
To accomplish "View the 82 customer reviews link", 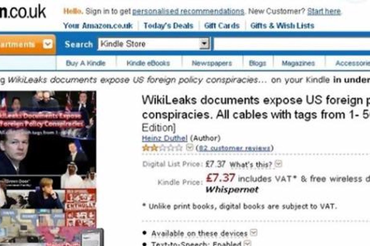I will 235,149.
